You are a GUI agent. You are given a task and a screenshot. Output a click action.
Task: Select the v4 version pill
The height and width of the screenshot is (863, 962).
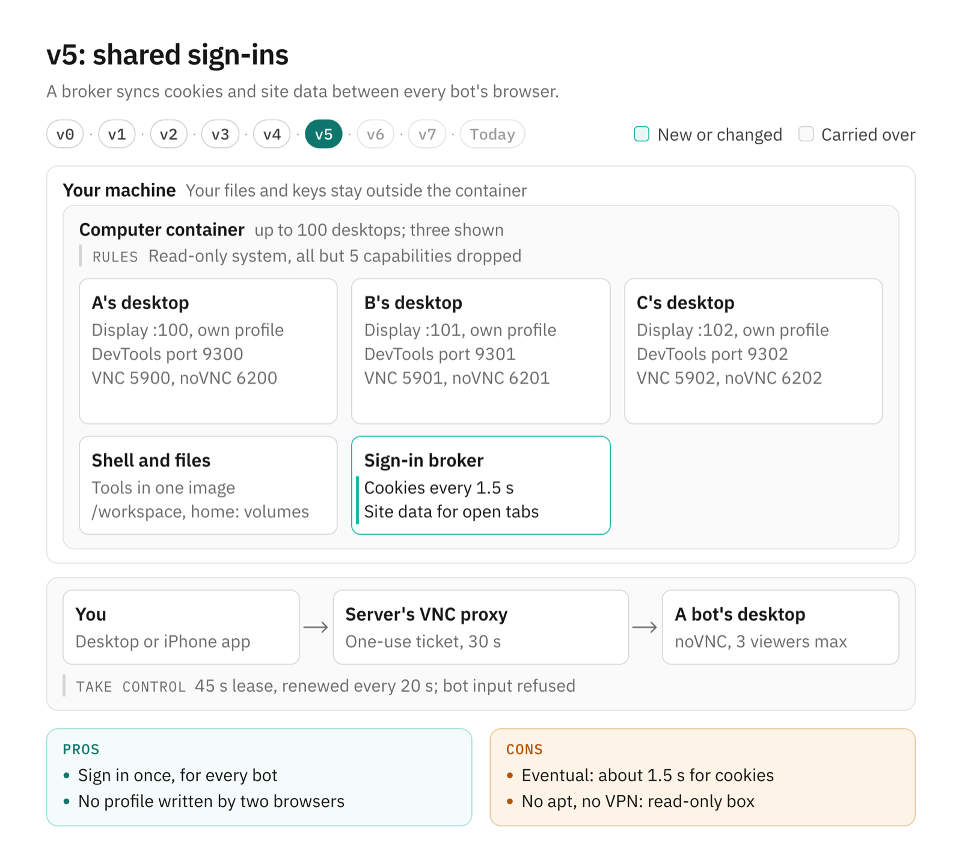pos(272,134)
